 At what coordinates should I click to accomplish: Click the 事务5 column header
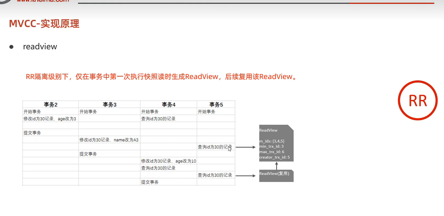tap(216, 105)
